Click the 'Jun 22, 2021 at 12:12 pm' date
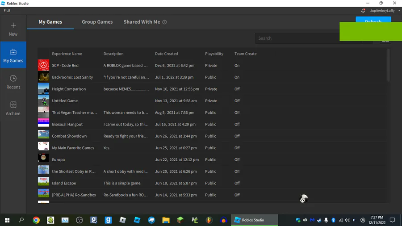The width and height of the screenshot is (402, 226). point(176,159)
